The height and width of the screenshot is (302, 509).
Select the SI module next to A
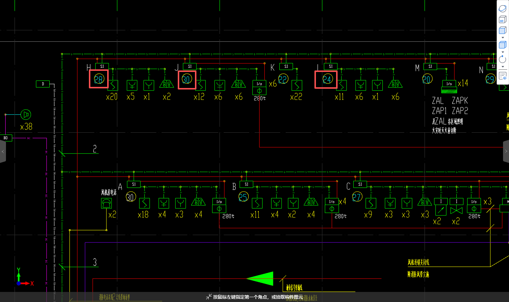(x=134, y=184)
